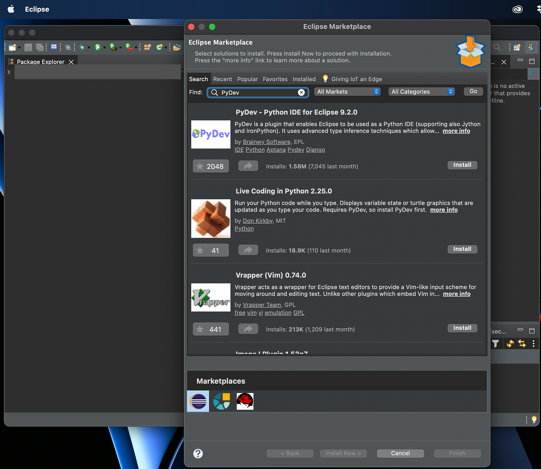The height and width of the screenshot is (469, 541).
Task: Click the Run External Tools toolbox icon
Action: (129, 47)
